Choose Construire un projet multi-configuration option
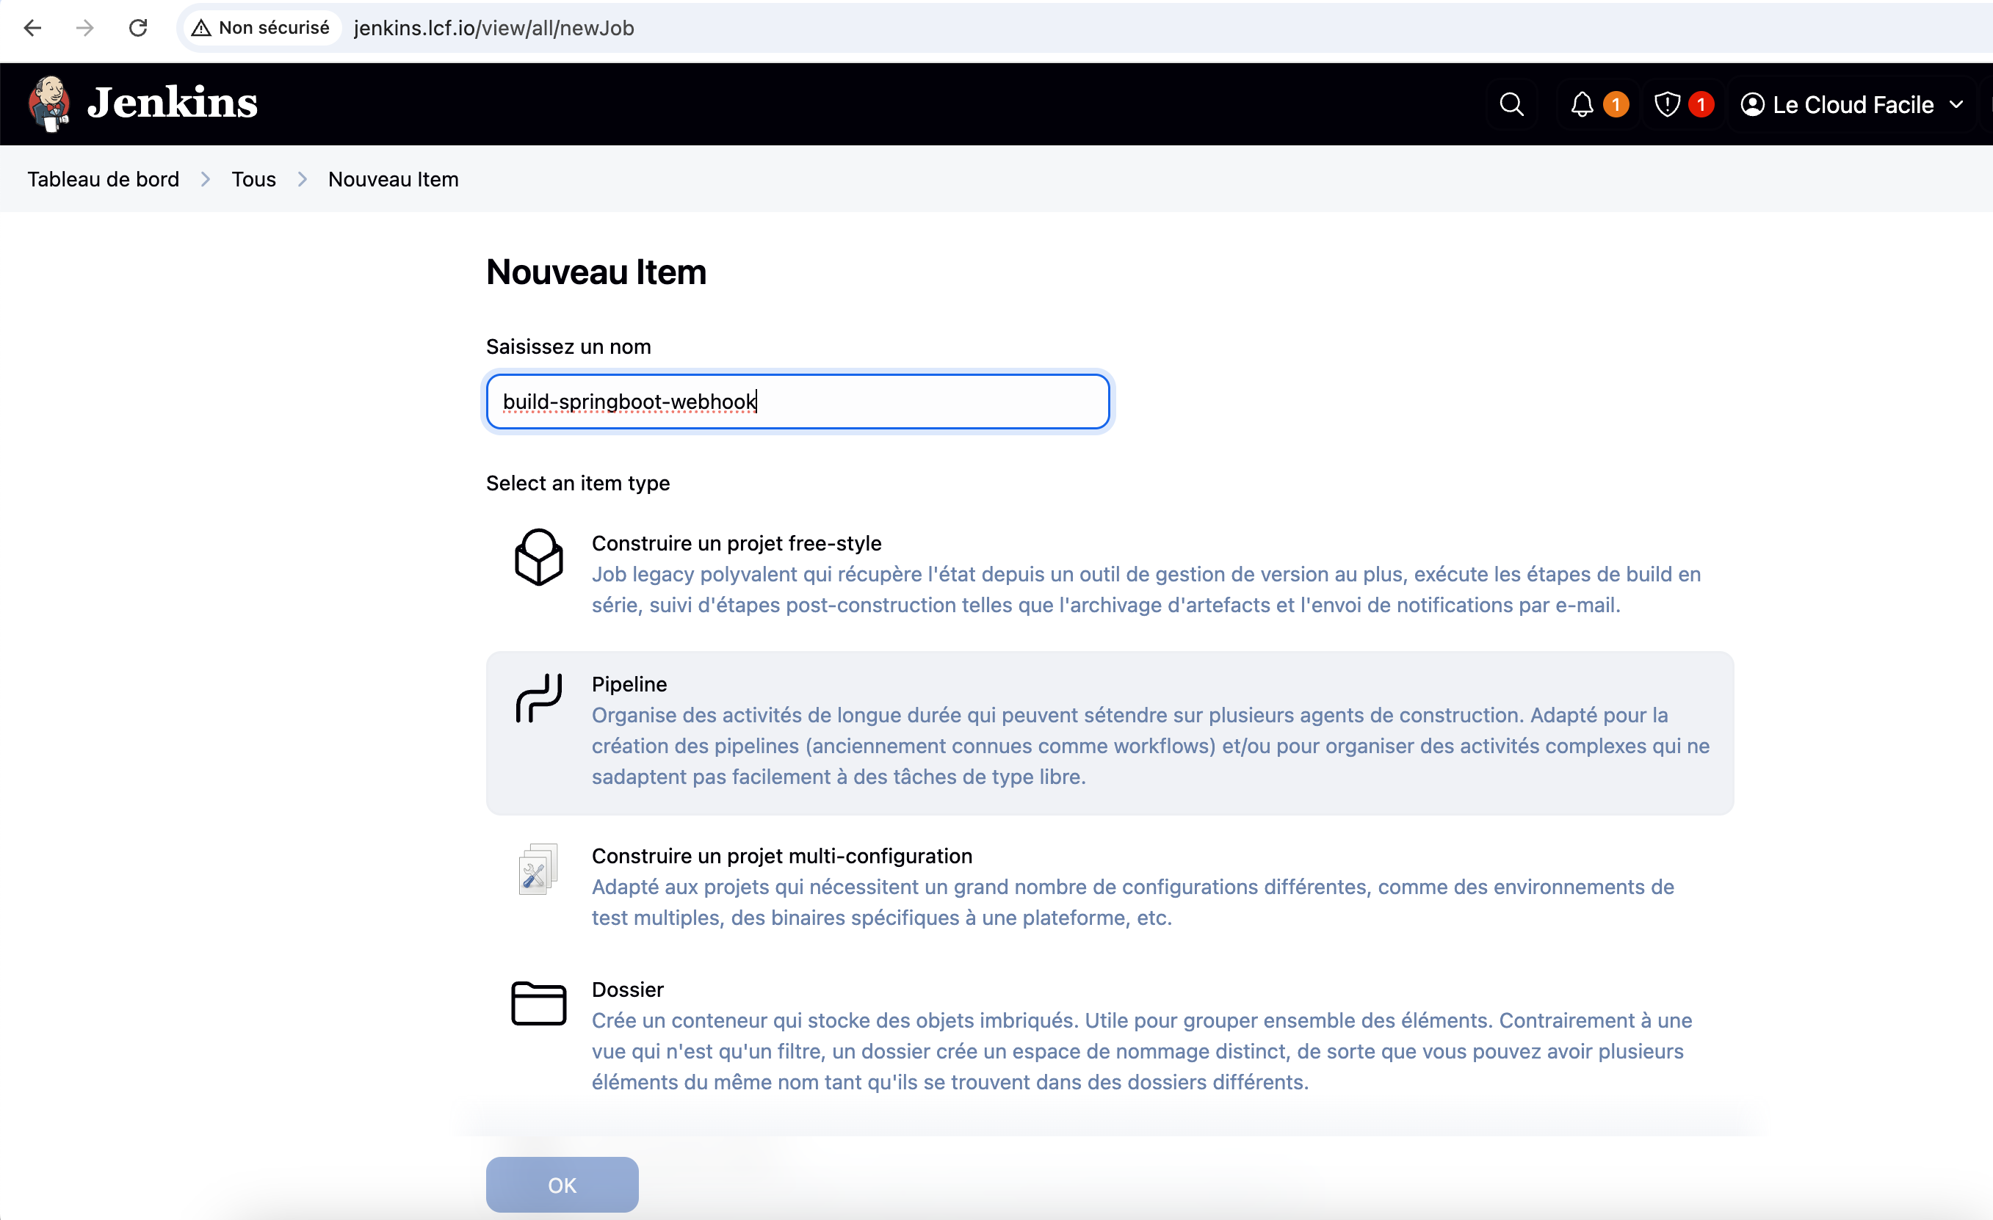The width and height of the screenshot is (1993, 1220). pyautogui.click(x=781, y=855)
